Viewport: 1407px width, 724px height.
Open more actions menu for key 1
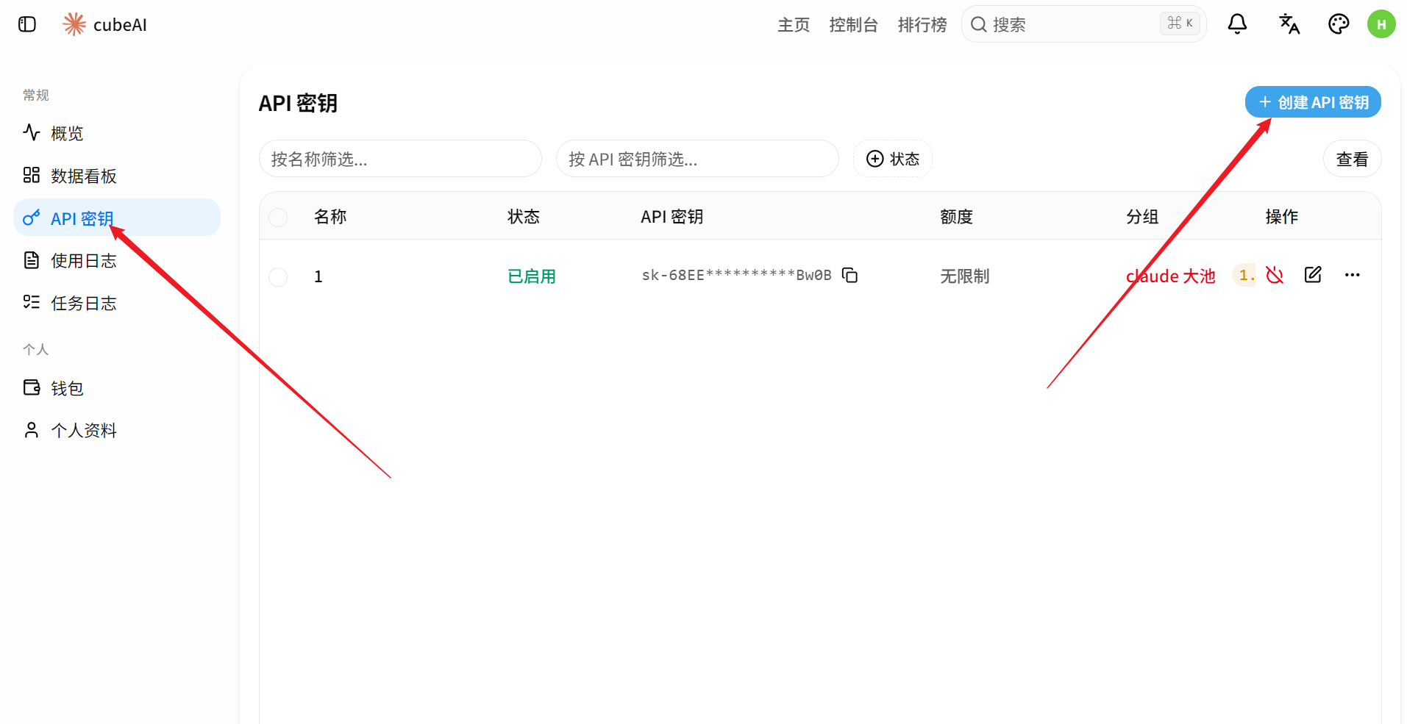[1352, 275]
